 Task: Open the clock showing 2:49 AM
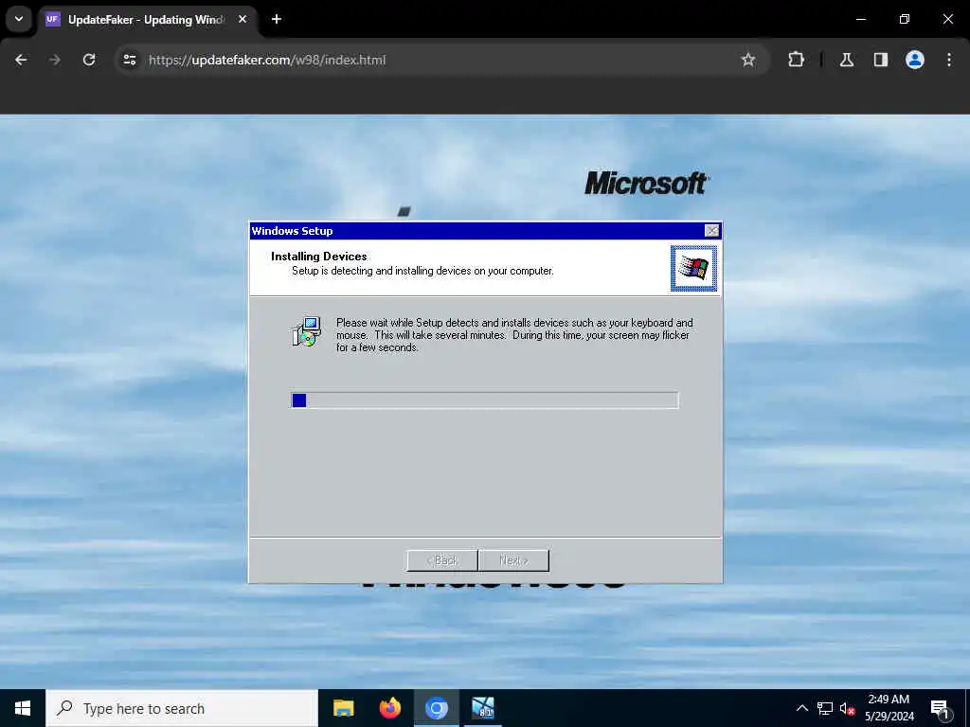tap(889, 708)
